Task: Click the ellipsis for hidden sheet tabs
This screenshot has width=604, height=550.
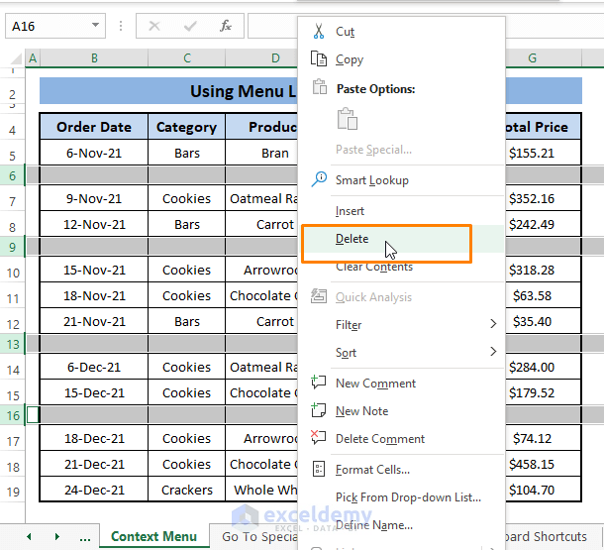Action: [85, 538]
